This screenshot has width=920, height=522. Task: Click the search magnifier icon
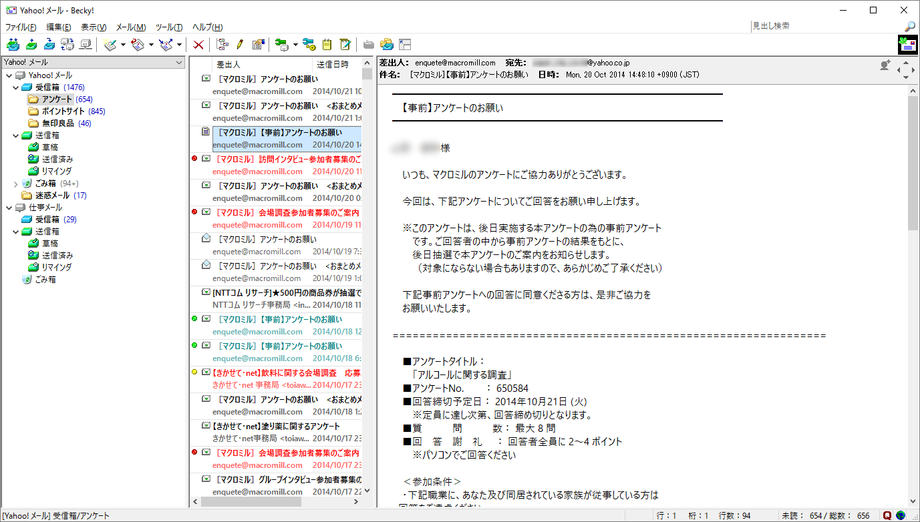910,27
